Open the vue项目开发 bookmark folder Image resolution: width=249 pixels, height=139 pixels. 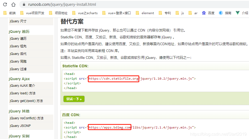coord(32,13)
